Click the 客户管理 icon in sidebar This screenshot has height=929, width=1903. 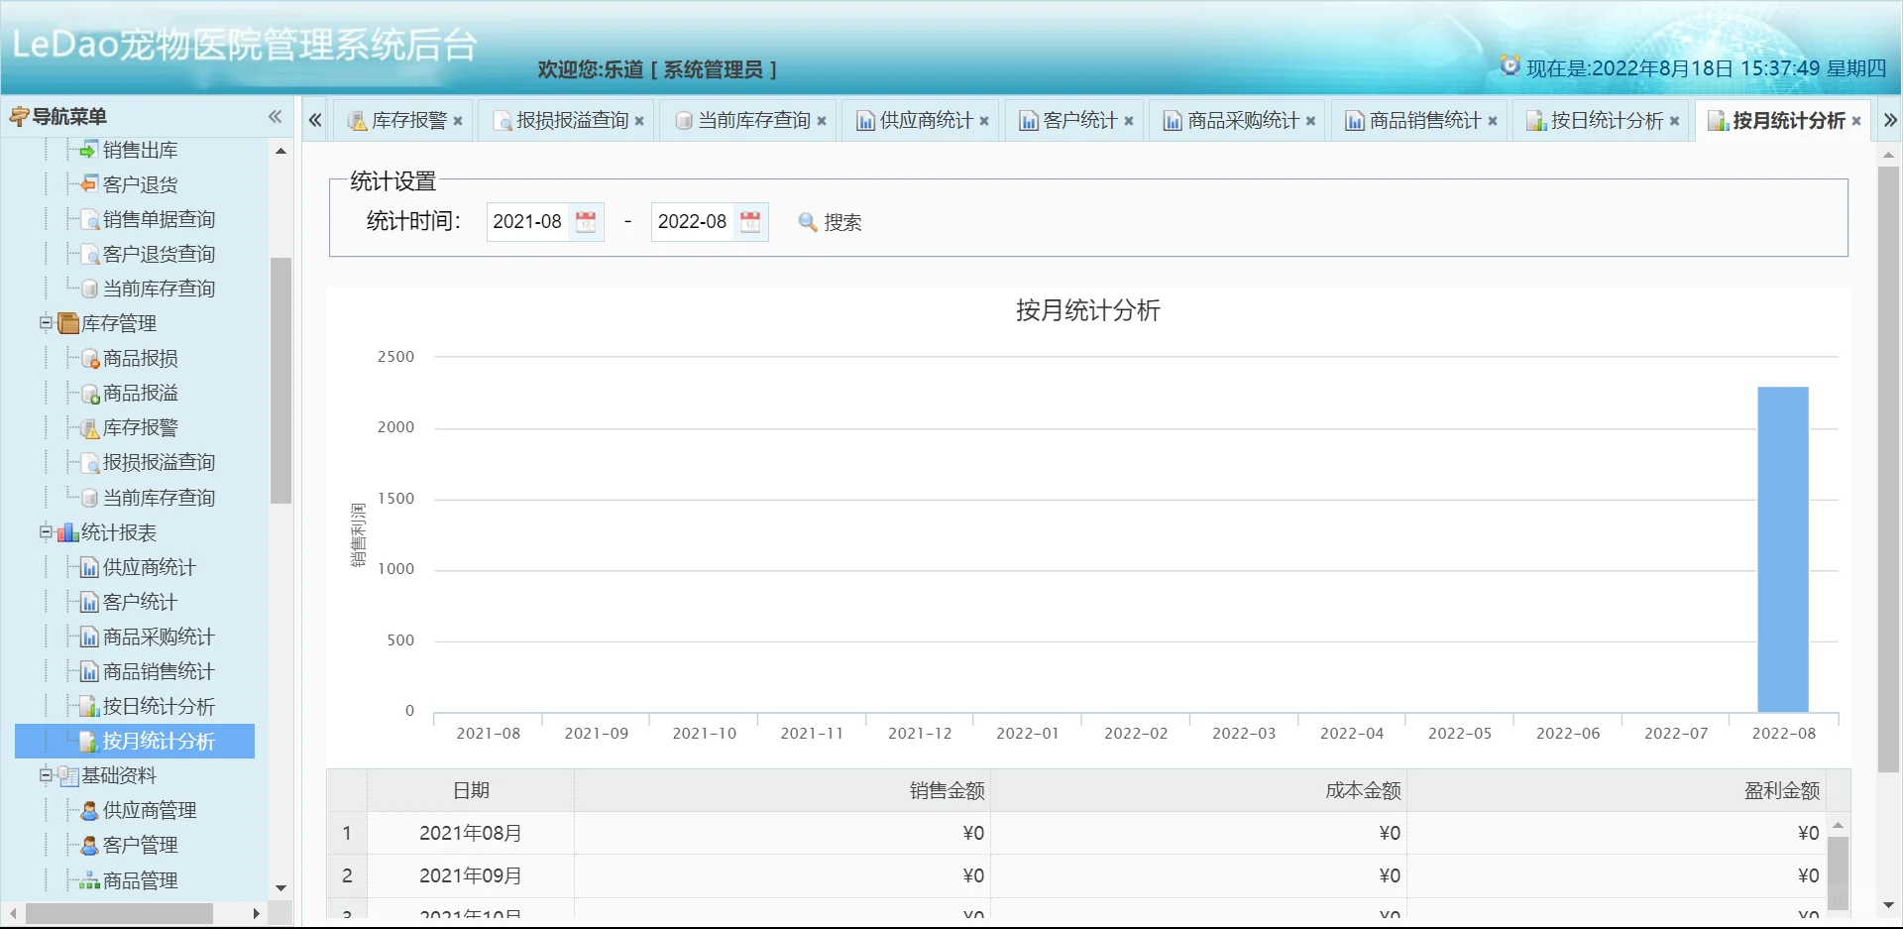[x=87, y=845]
